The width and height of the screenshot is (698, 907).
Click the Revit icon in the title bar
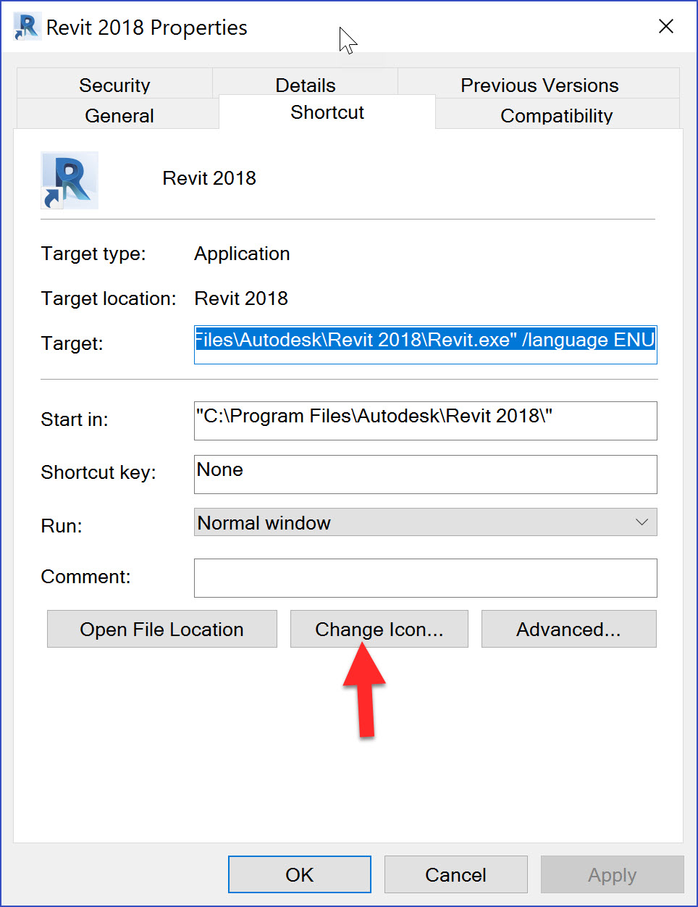point(27,27)
